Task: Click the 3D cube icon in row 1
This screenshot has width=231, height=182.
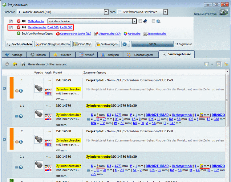Action: (17, 91)
